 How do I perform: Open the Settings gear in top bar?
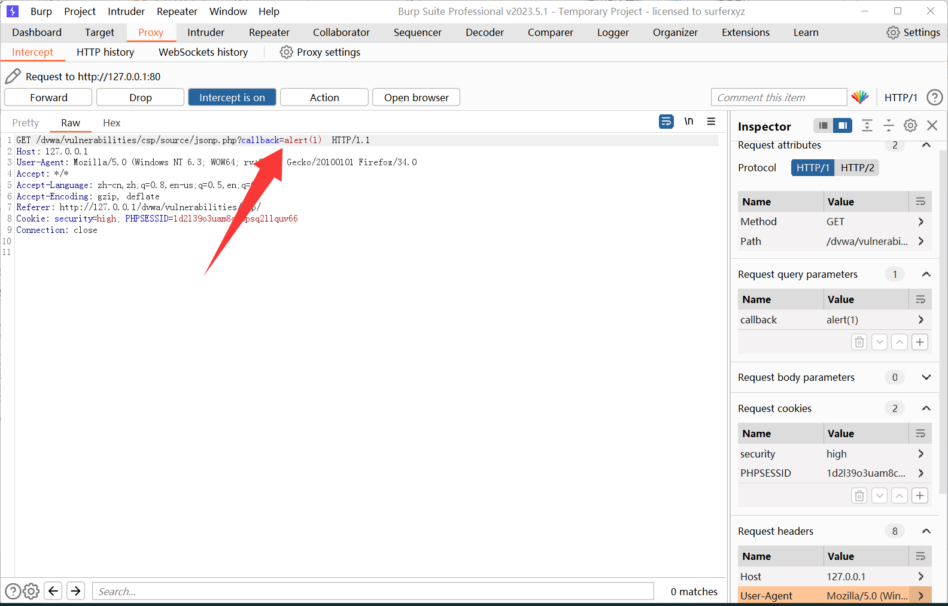(893, 32)
